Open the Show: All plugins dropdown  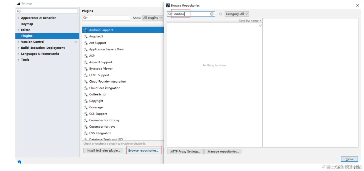click(x=152, y=18)
